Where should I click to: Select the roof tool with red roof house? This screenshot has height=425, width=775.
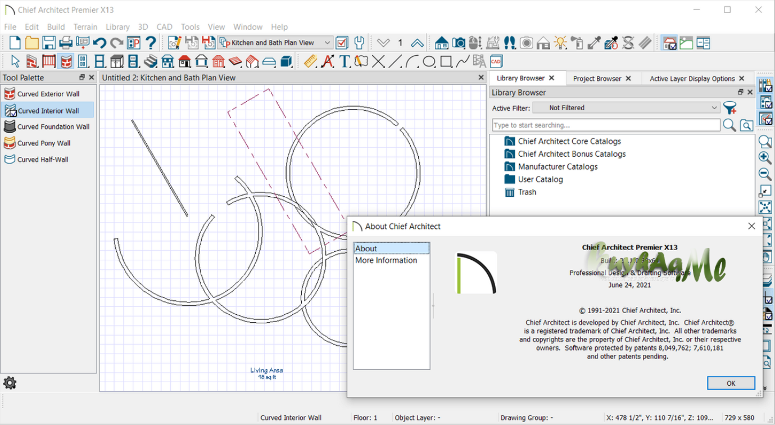(184, 61)
